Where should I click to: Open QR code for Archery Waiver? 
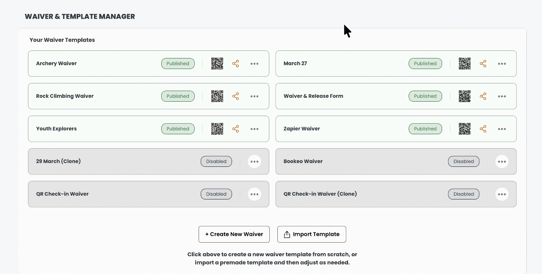point(217,64)
